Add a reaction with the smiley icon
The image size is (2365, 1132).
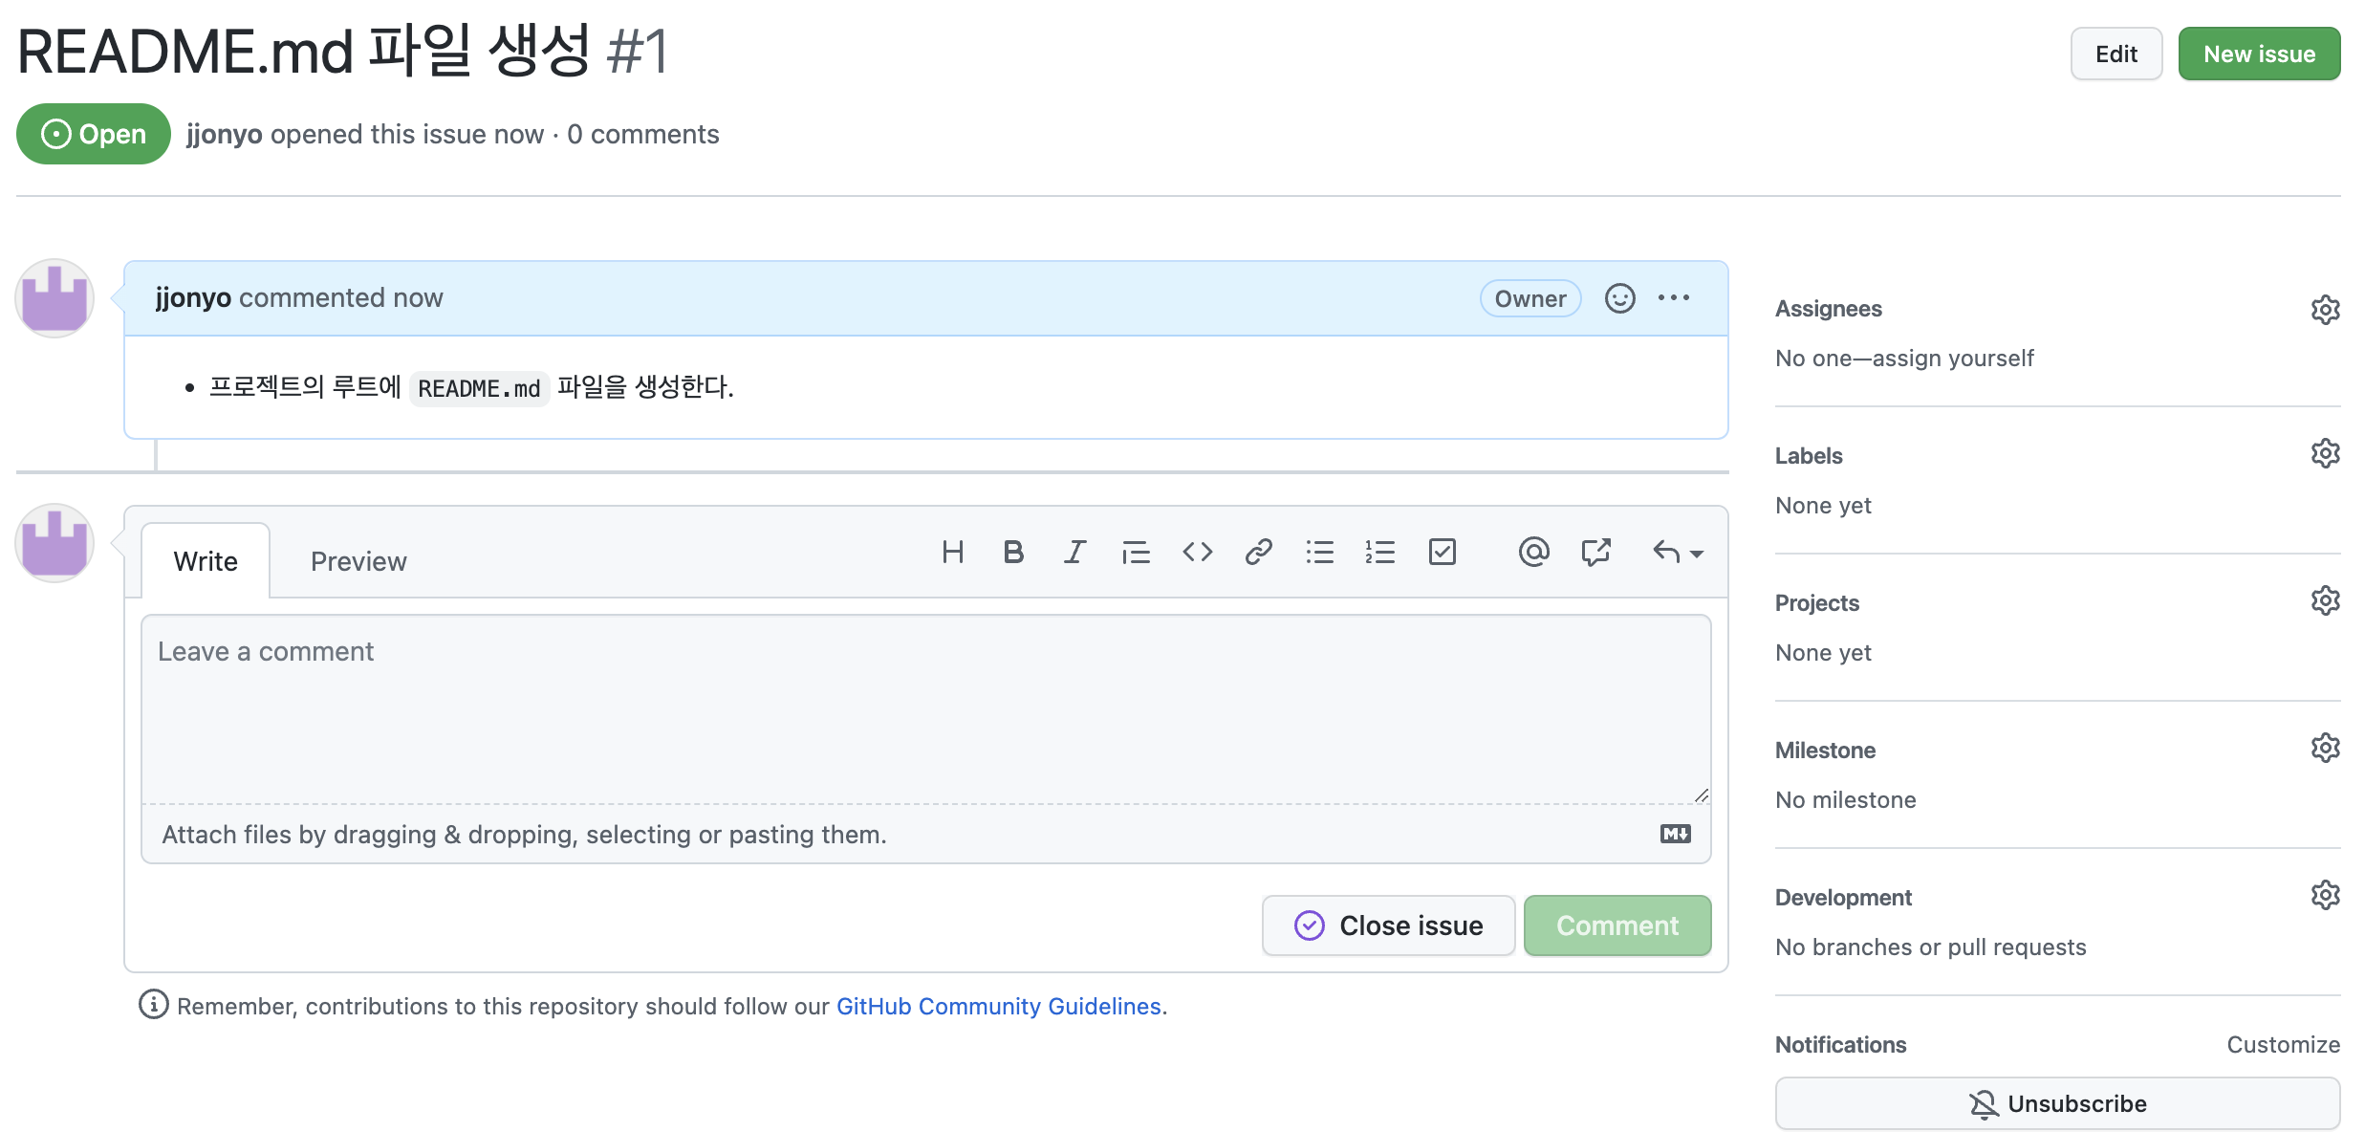click(1619, 298)
